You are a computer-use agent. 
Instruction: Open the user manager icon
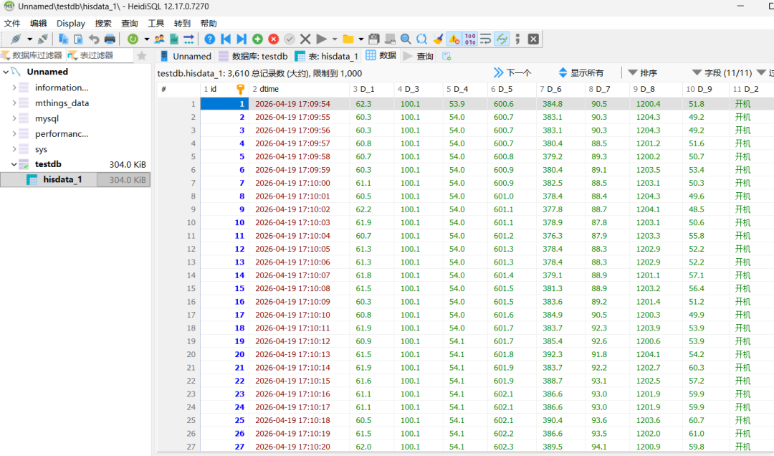[x=159, y=39]
